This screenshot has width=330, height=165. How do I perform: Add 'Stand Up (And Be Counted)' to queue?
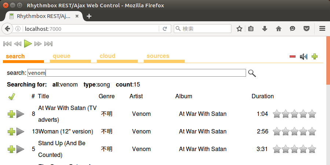coord(11,150)
